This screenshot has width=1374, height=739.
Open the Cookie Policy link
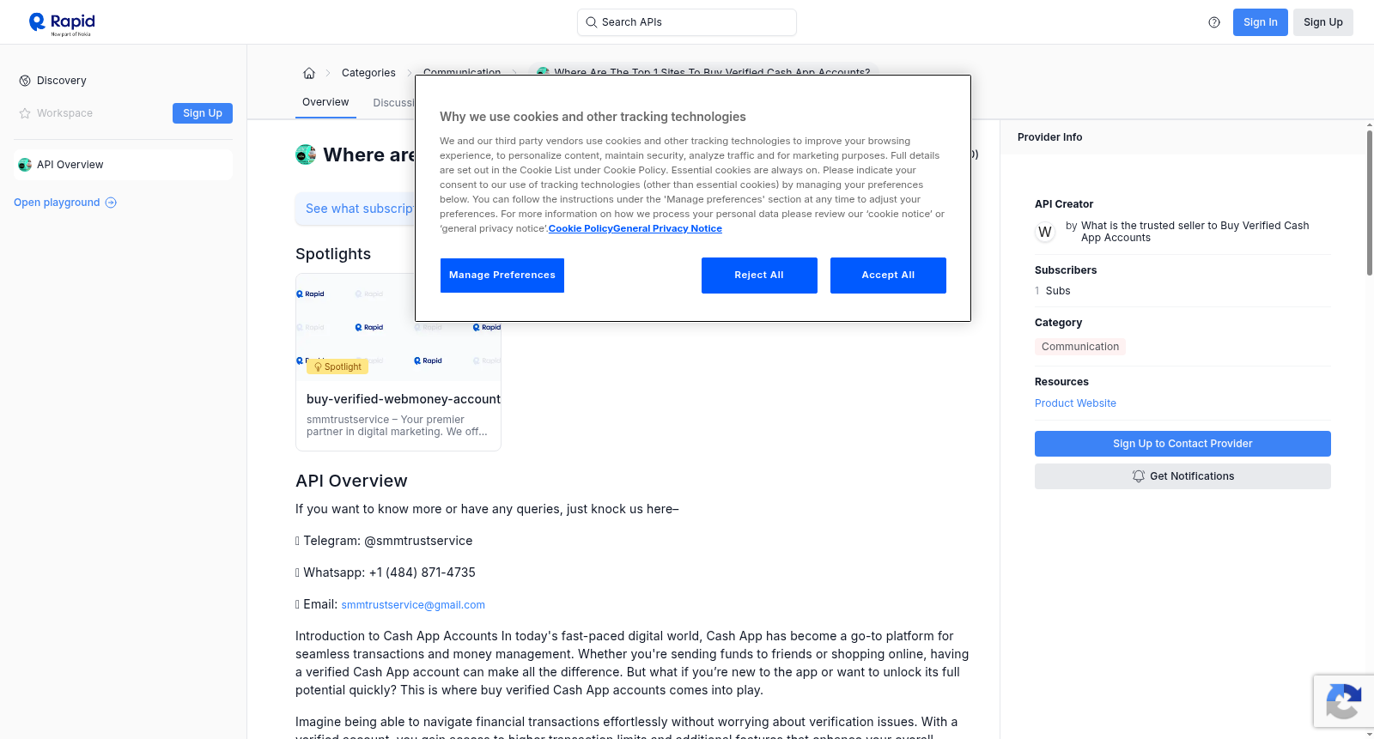(x=581, y=228)
